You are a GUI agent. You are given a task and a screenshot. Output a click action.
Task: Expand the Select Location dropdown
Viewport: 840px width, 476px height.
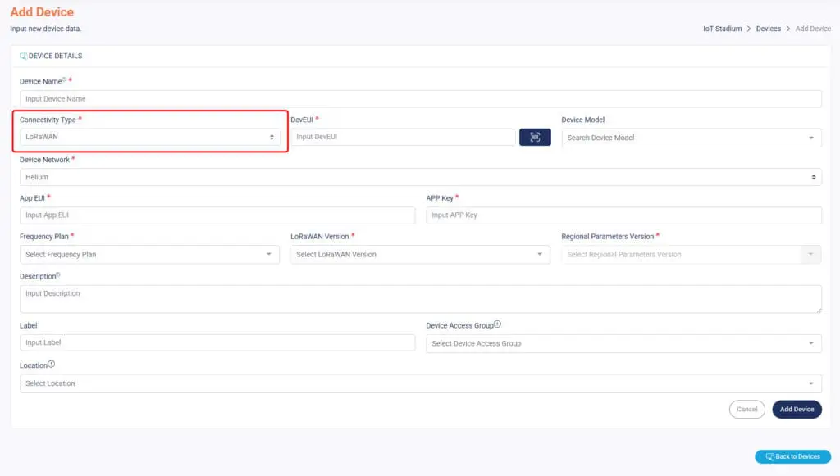click(420, 383)
